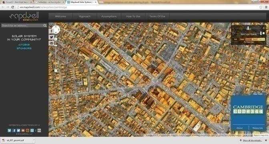Click Show all downloads link
Viewport: 269px width, 144px height.
coord(252,140)
